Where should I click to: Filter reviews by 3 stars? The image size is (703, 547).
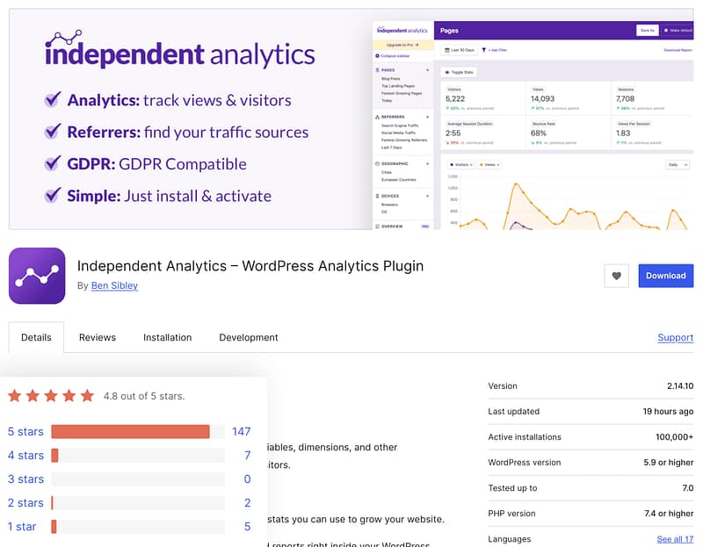coord(25,479)
